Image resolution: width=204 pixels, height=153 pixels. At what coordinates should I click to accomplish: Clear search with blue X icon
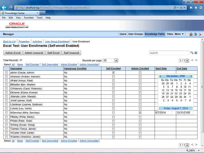(x=196, y=53)
